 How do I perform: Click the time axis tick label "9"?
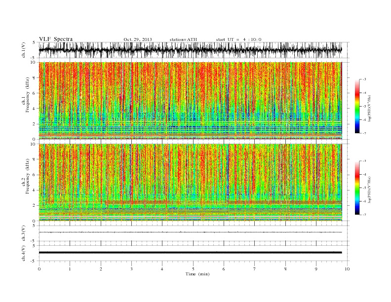[x=316, y=269]
